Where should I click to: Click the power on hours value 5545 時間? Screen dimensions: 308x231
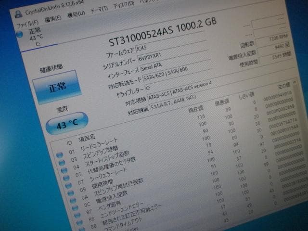[x=275, y=58]
